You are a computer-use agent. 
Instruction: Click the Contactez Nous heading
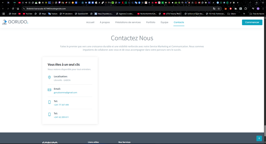tap(132, 38)
